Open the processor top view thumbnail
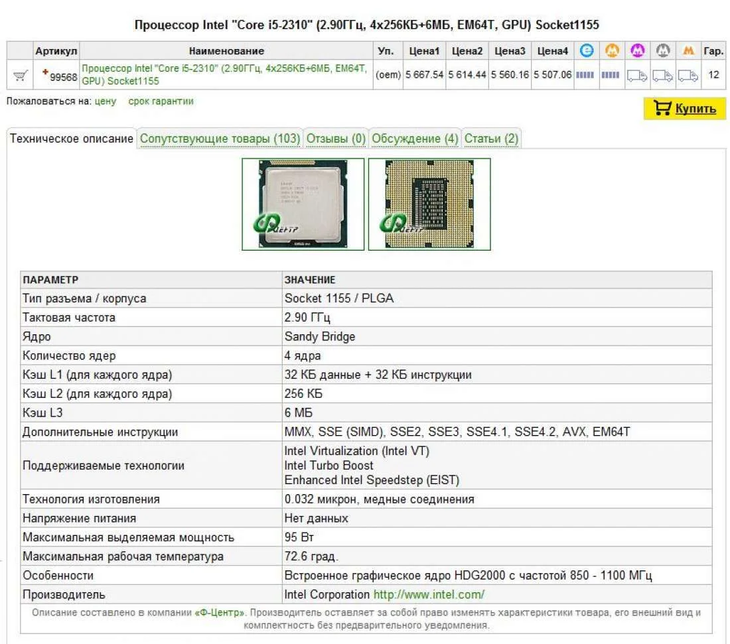The height and width of the screenshot is (644, 730). (303, 204)
